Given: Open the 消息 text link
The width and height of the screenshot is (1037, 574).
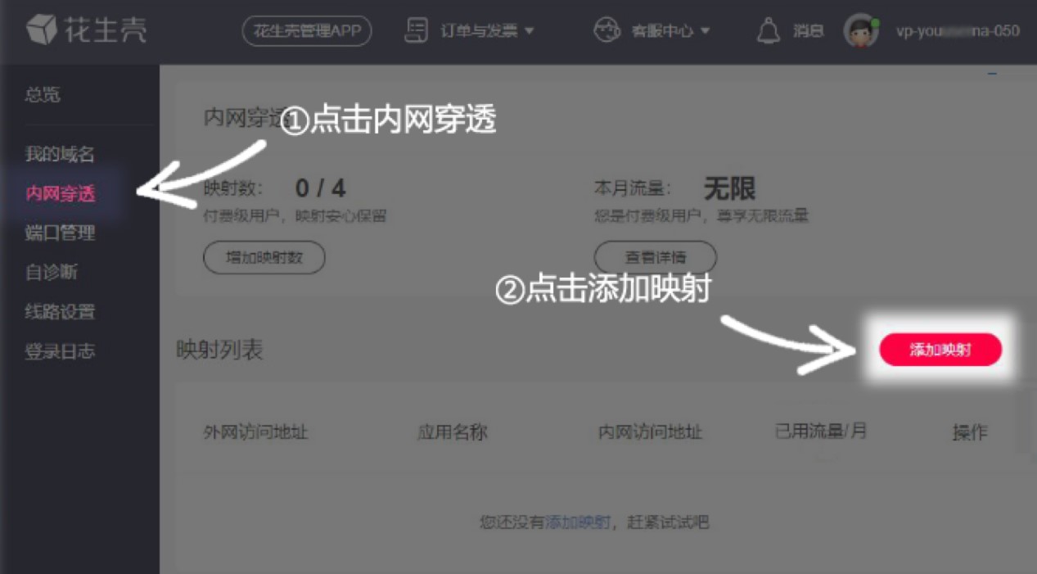Looking at the screenshot, I should [x=808, y=31].
